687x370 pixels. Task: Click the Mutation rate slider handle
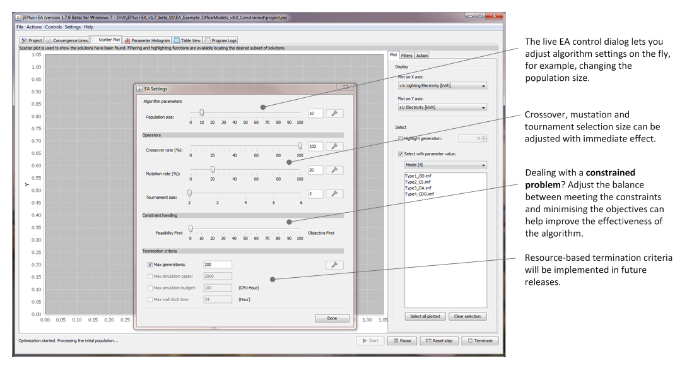pyautogui.click(x=213, y=170)
